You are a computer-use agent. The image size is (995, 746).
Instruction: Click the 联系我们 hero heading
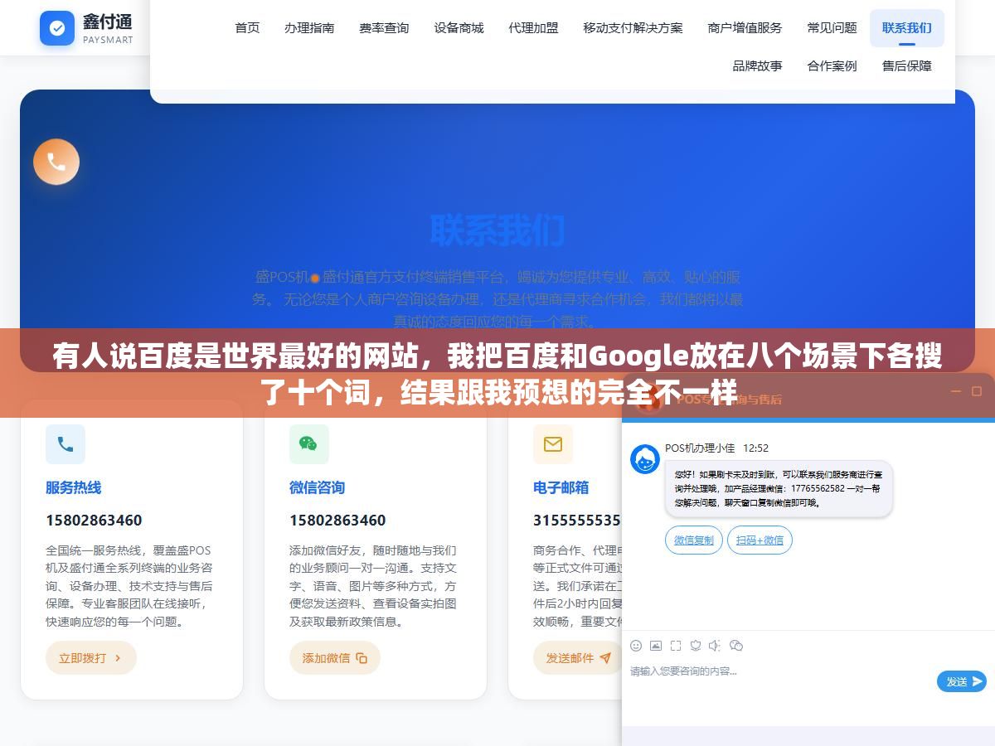(498, 230)
